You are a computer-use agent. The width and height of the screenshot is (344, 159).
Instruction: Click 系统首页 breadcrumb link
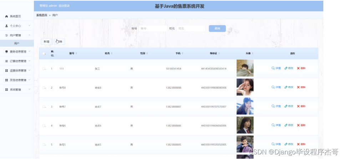point(42,15)
